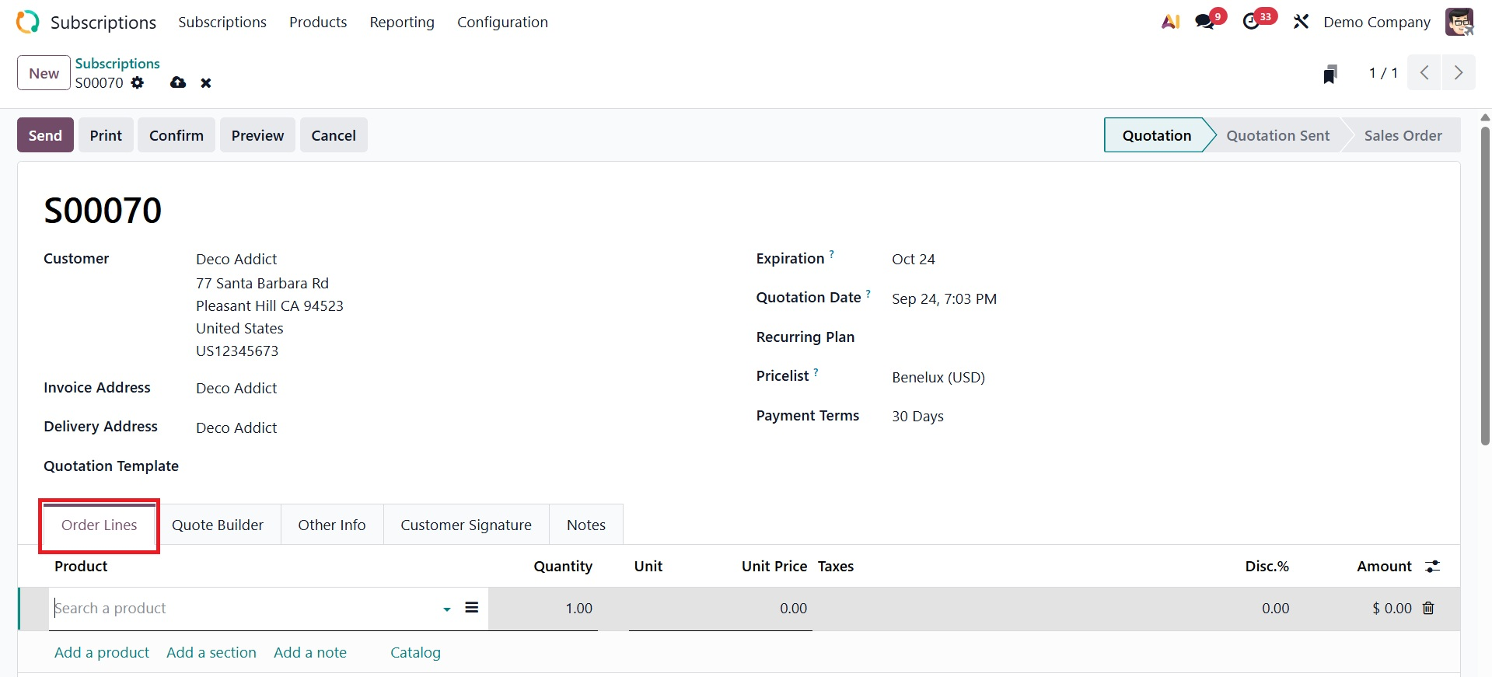Toggle optional columns settings icon
The image size is (1492, 677).
coord(1432,567)
